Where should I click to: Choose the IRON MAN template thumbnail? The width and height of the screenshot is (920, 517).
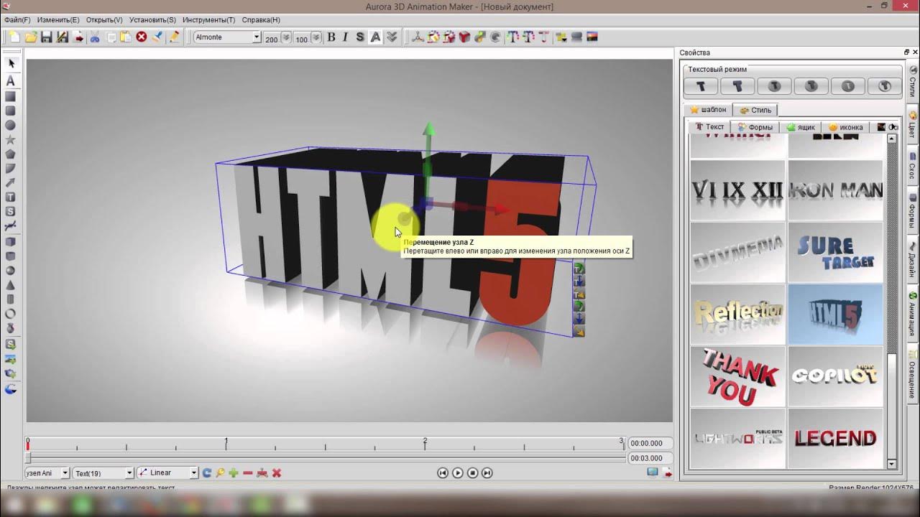835,190
